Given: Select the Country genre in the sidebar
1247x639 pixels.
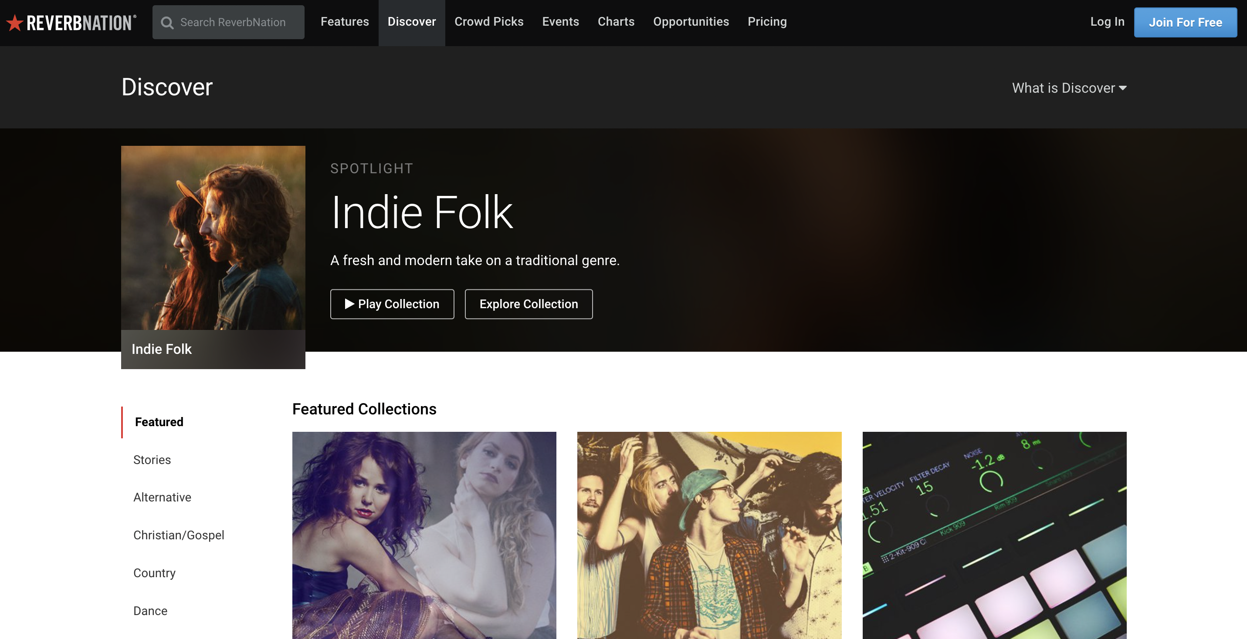Looking at the screenshot, I should coord(154,573).
